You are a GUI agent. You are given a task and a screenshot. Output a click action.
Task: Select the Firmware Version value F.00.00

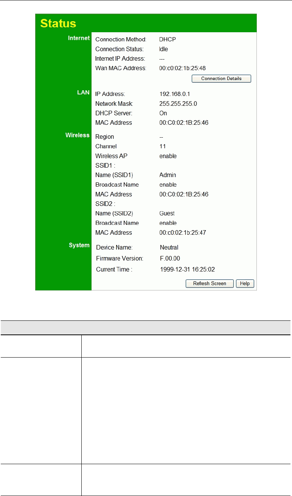point(170,258)
